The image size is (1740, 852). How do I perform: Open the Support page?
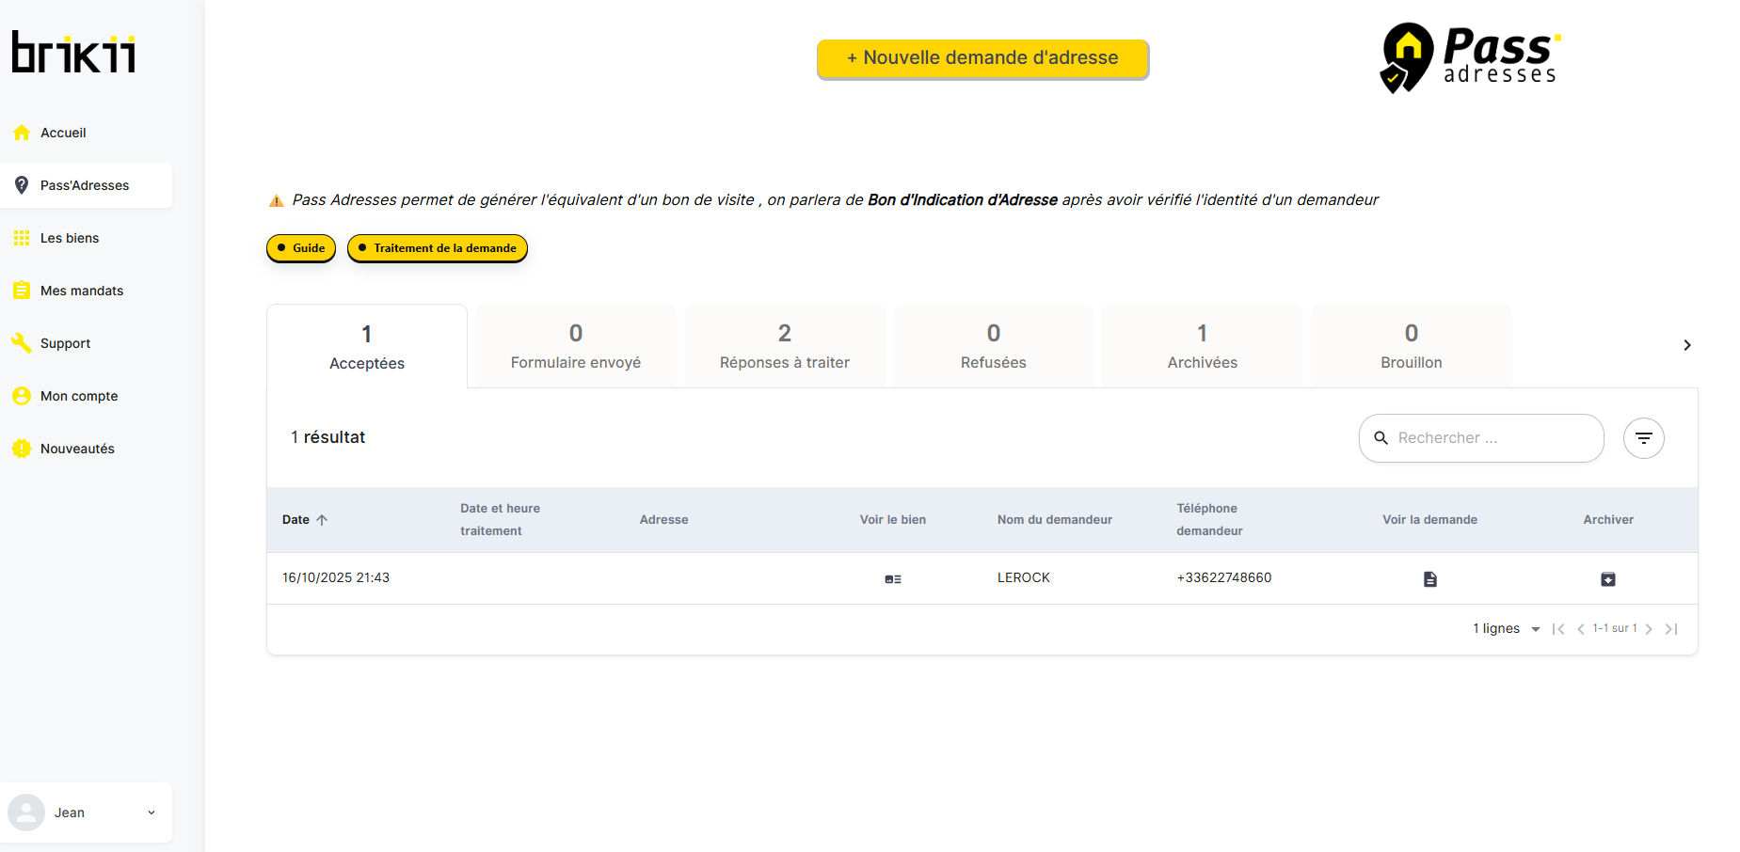point(65,343)
